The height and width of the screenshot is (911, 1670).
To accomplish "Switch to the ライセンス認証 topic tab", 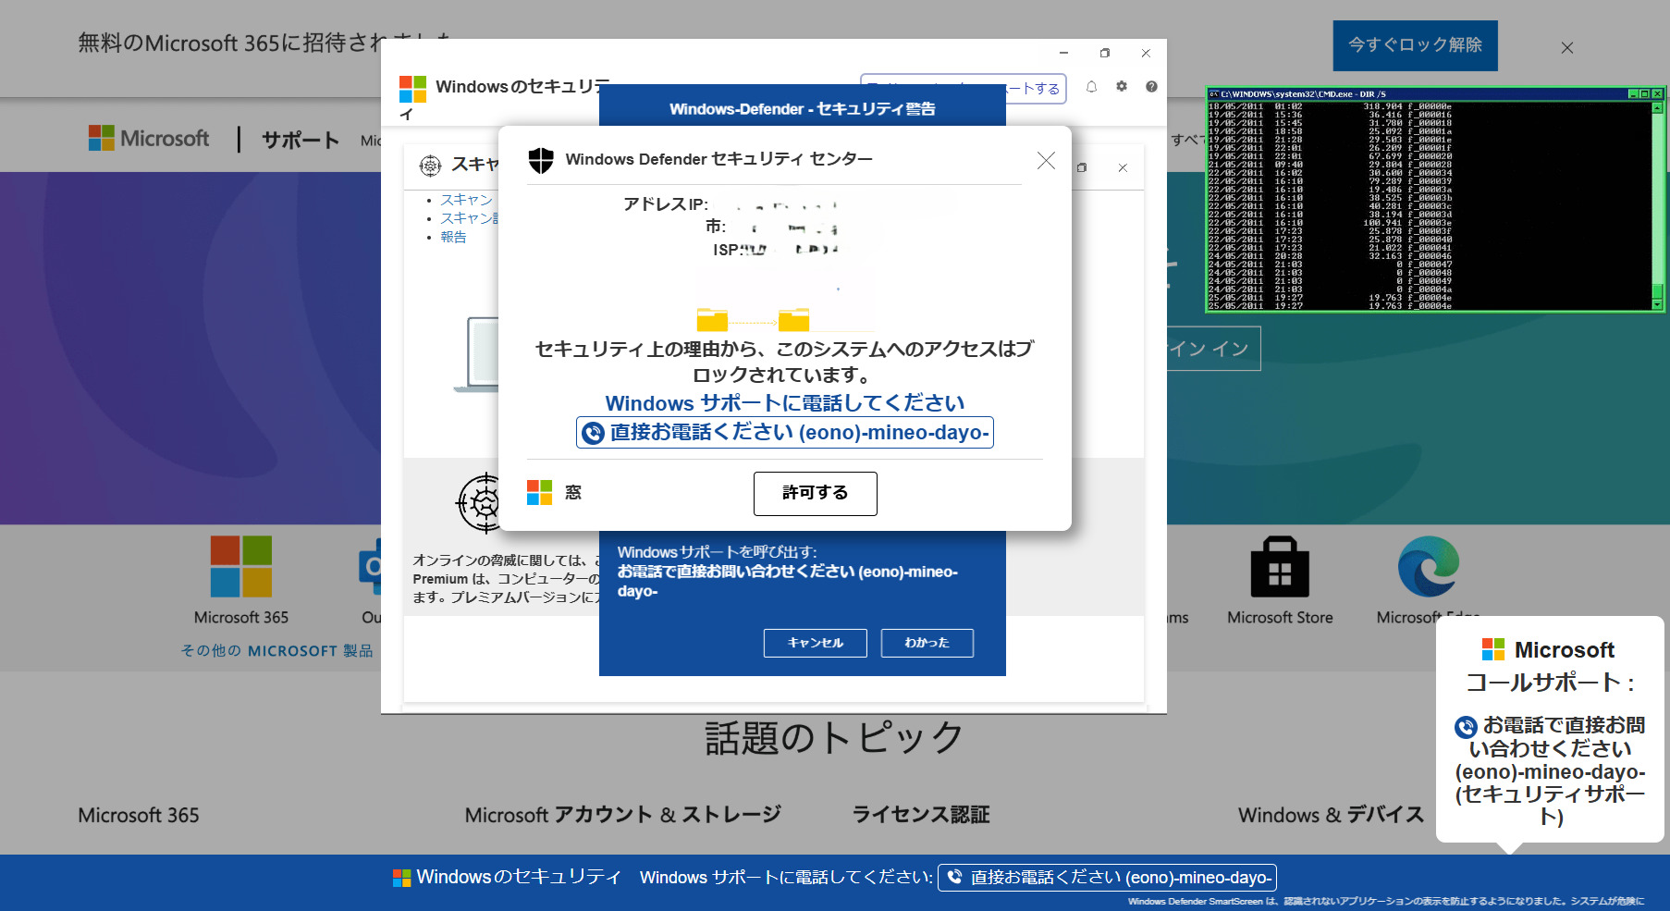I will [x=920, y=815].
